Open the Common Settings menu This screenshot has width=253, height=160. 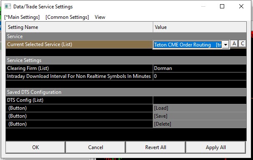(67, 17)
